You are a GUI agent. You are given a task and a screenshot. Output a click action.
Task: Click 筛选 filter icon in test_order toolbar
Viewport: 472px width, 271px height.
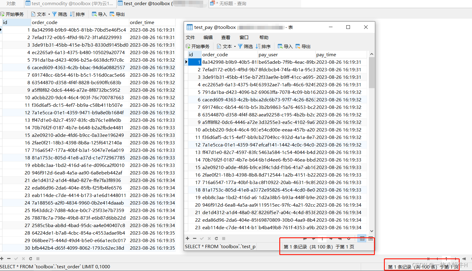60,14
